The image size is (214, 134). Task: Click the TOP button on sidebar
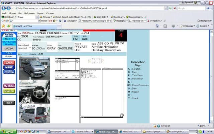coord(9,103)
